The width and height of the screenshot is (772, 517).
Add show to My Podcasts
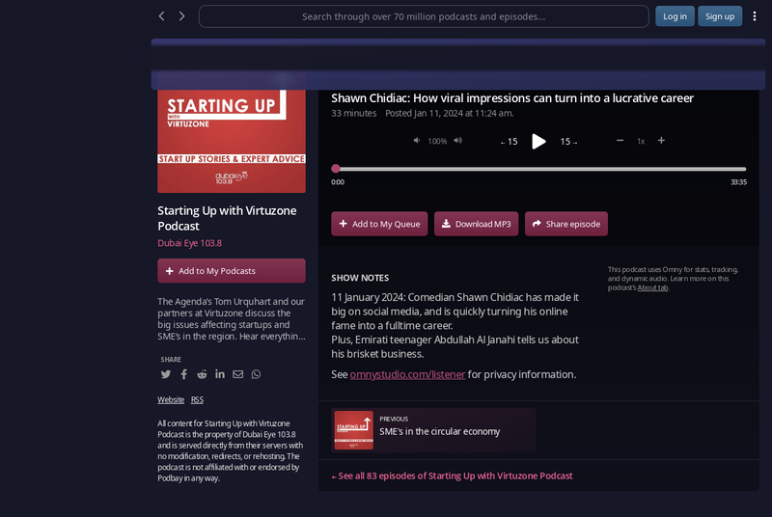click(232, 270)
